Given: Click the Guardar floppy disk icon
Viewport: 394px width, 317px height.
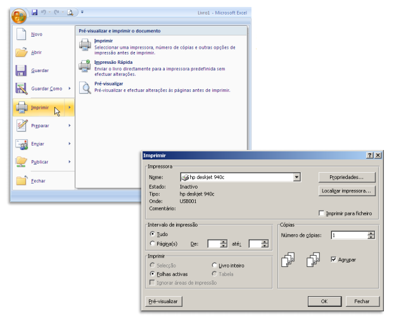Looking at the screenshot, I should click(x=21, y=71).
